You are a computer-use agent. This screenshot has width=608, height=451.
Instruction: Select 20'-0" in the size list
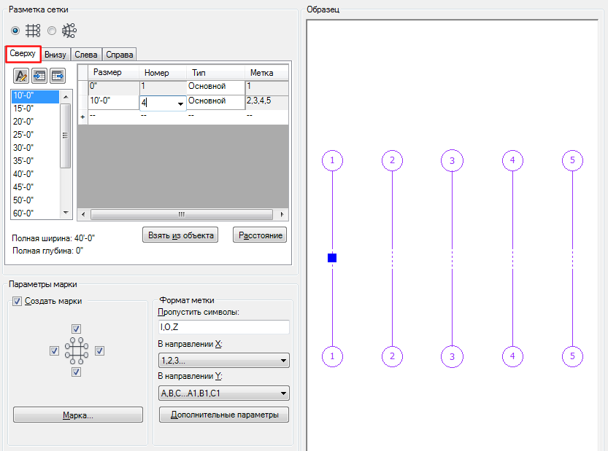[x=35, y=122]
